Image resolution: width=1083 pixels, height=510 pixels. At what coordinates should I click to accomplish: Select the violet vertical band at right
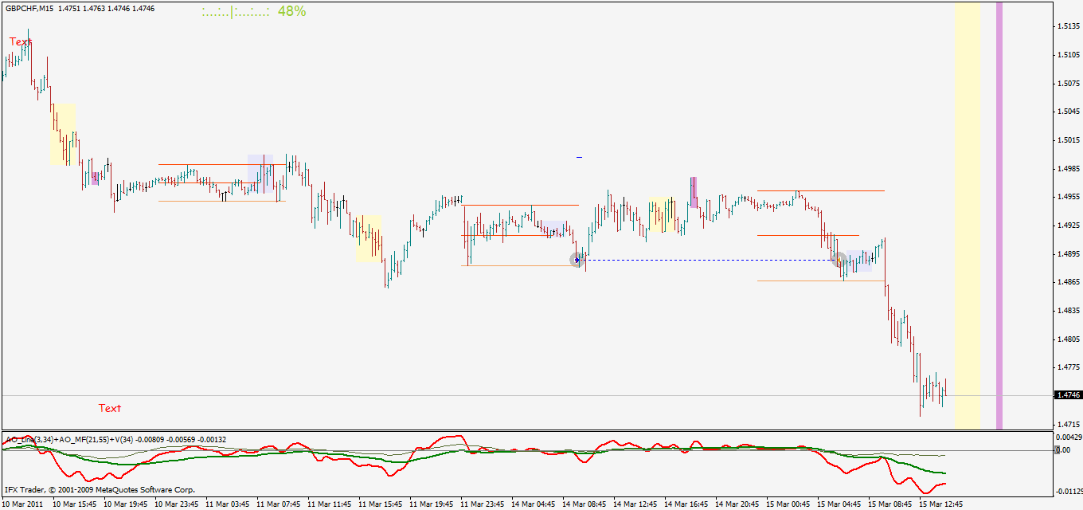click(x=999, y=215)
